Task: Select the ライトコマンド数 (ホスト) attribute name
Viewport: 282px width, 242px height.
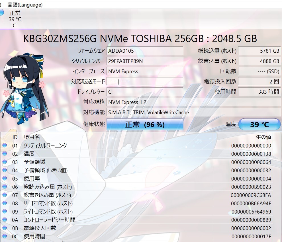Action: click(x=48, y=212)
